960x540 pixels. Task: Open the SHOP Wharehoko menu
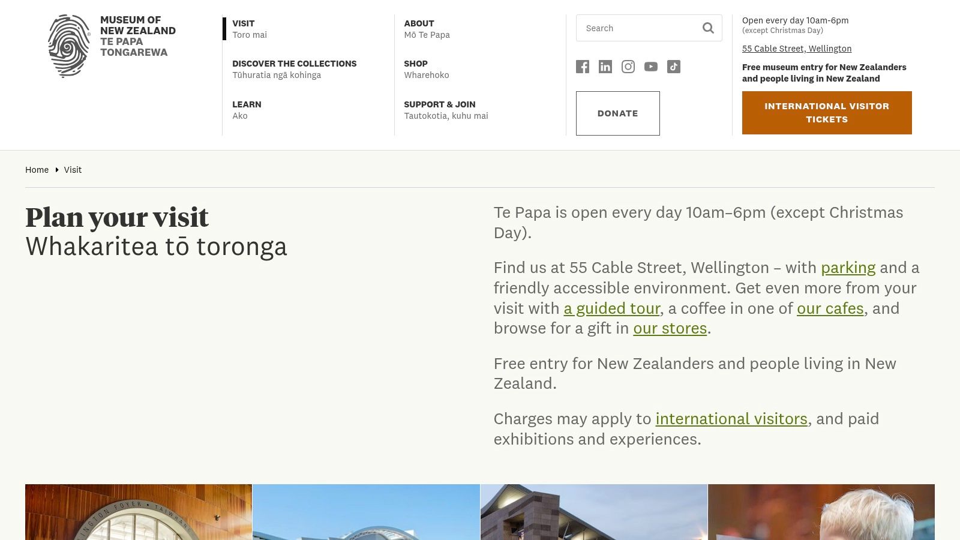click(x=416, y=69)
